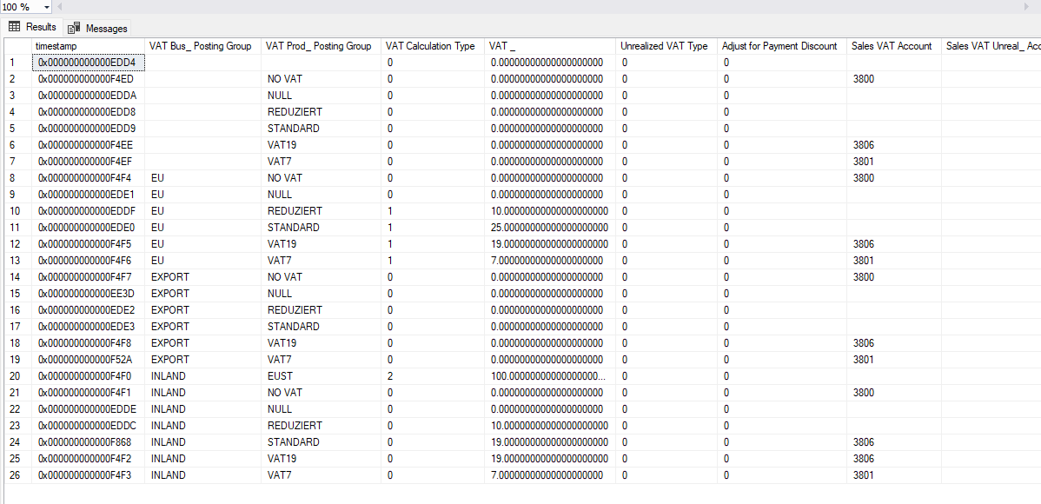
Task: Click Sales VAT Account 3801 in row 26
Action: point(893,474)
